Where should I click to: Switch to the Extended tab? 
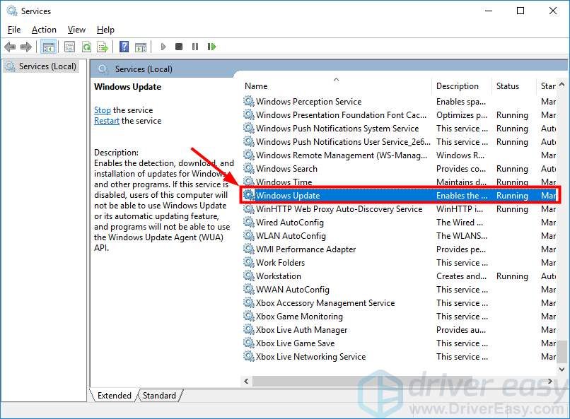click(x=113, y=396)
